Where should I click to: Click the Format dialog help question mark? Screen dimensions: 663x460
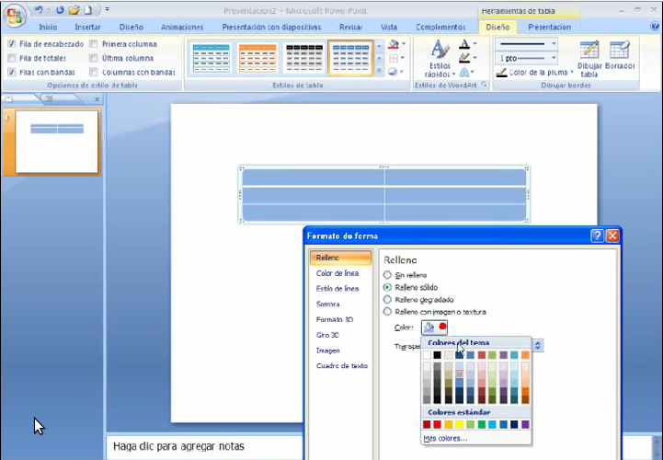(597, 236)
